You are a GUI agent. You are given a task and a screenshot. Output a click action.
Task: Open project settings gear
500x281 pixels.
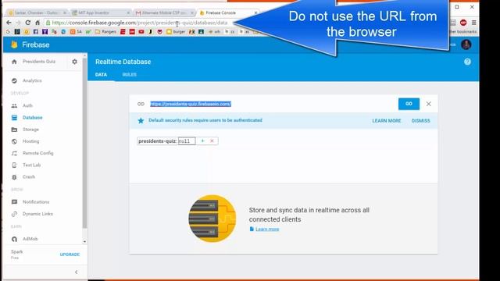(x=75, y=62)
